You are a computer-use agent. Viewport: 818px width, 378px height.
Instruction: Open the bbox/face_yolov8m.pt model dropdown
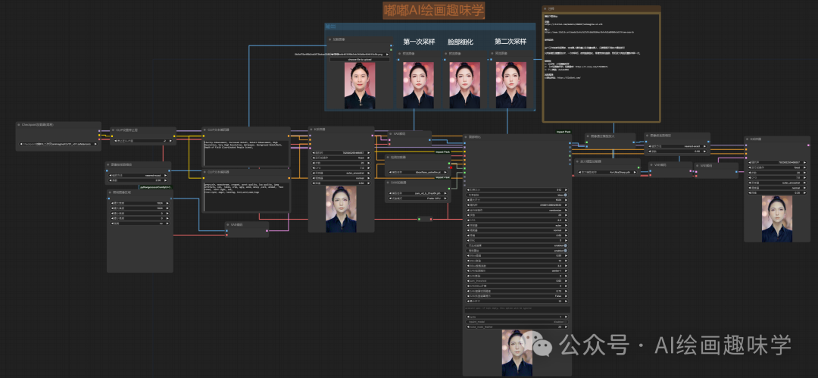pyautogui.click(x=417, y=172)
